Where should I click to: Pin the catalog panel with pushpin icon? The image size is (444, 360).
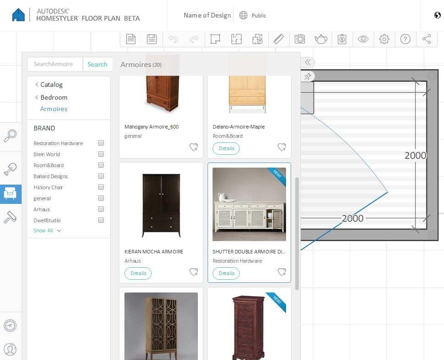[308, 76]
